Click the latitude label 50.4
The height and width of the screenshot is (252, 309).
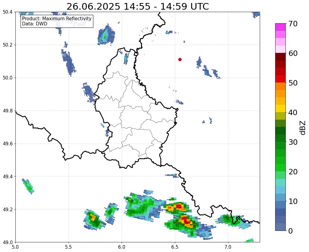[x=8, y=12]
